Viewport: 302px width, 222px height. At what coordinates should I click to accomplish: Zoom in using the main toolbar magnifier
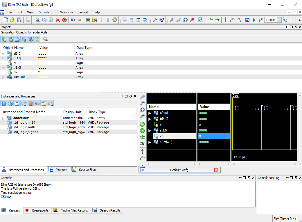click(172, 20)
